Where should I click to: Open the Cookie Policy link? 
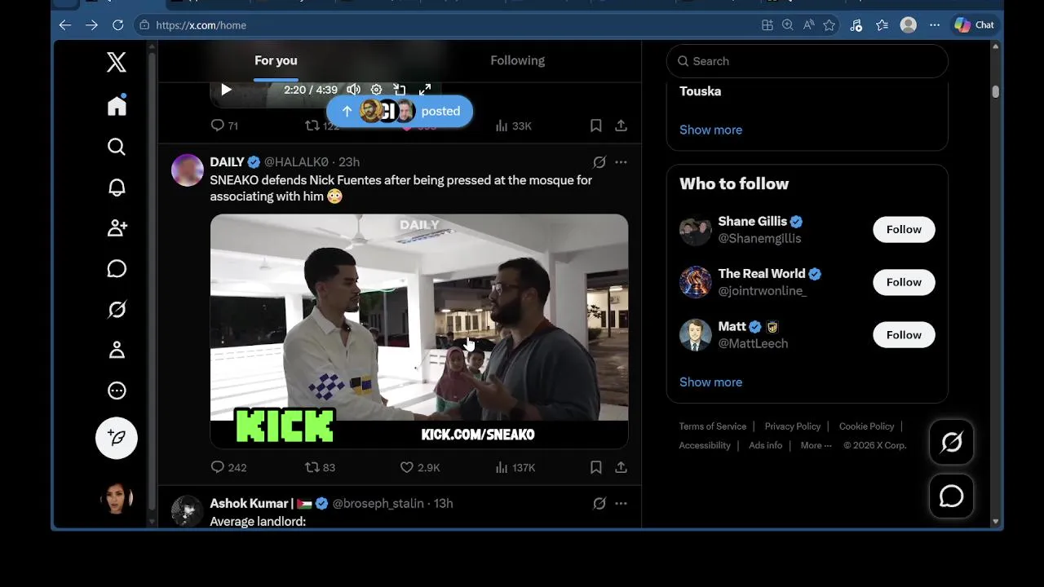tap(866, 426)
